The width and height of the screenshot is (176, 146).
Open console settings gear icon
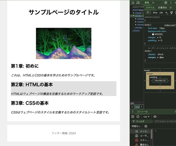tap(146, 126)
